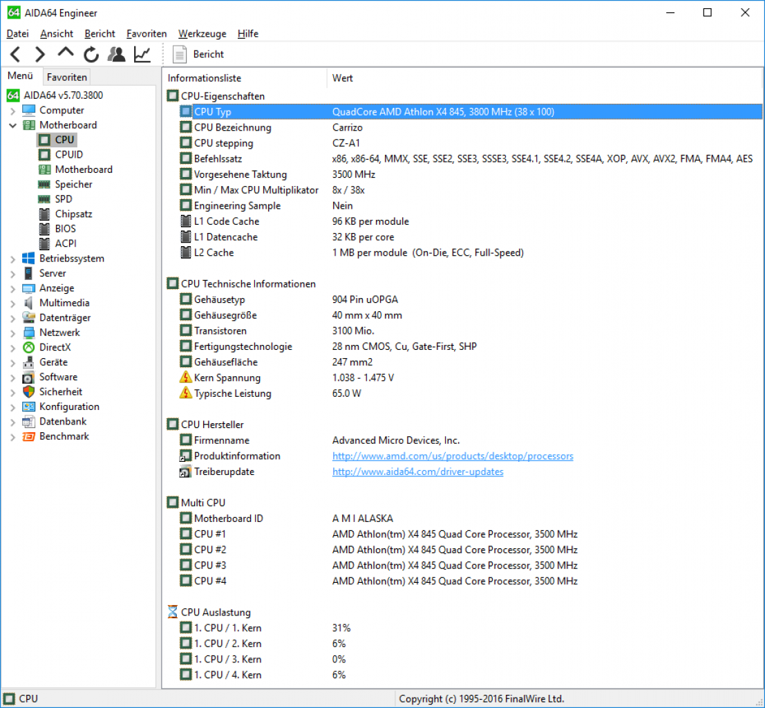Refresh the view with the reload icon
The width and height of the screenshot is (765, 708).
coord(91,54)
